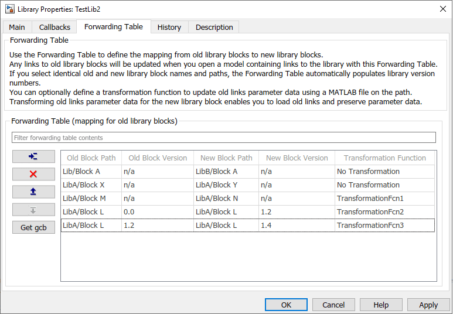Screen dimensions: 453x314
Task: Click the move entry up icon
Action: [x=33, y=192]
